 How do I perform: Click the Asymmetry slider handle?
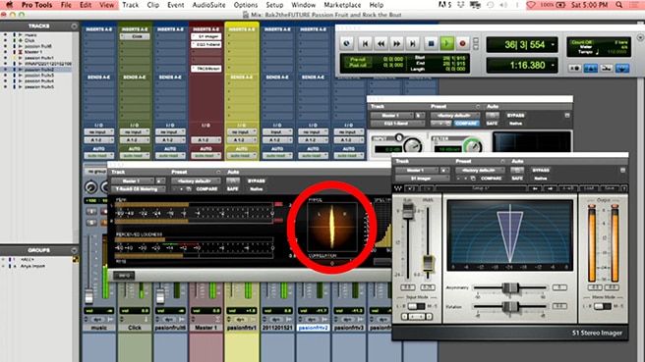tap(510, 287)
